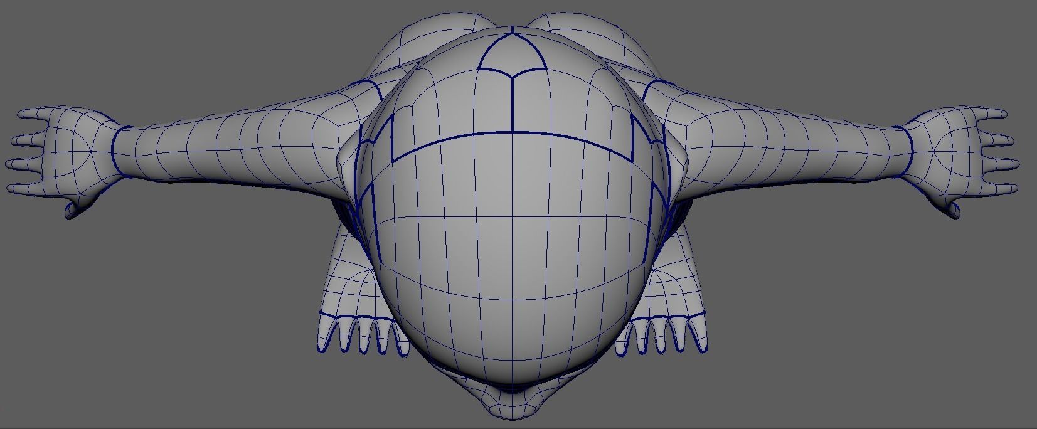Select the character's head mesh dome
The height and width of the screenshot is (429, 1037).
[513, 207]
